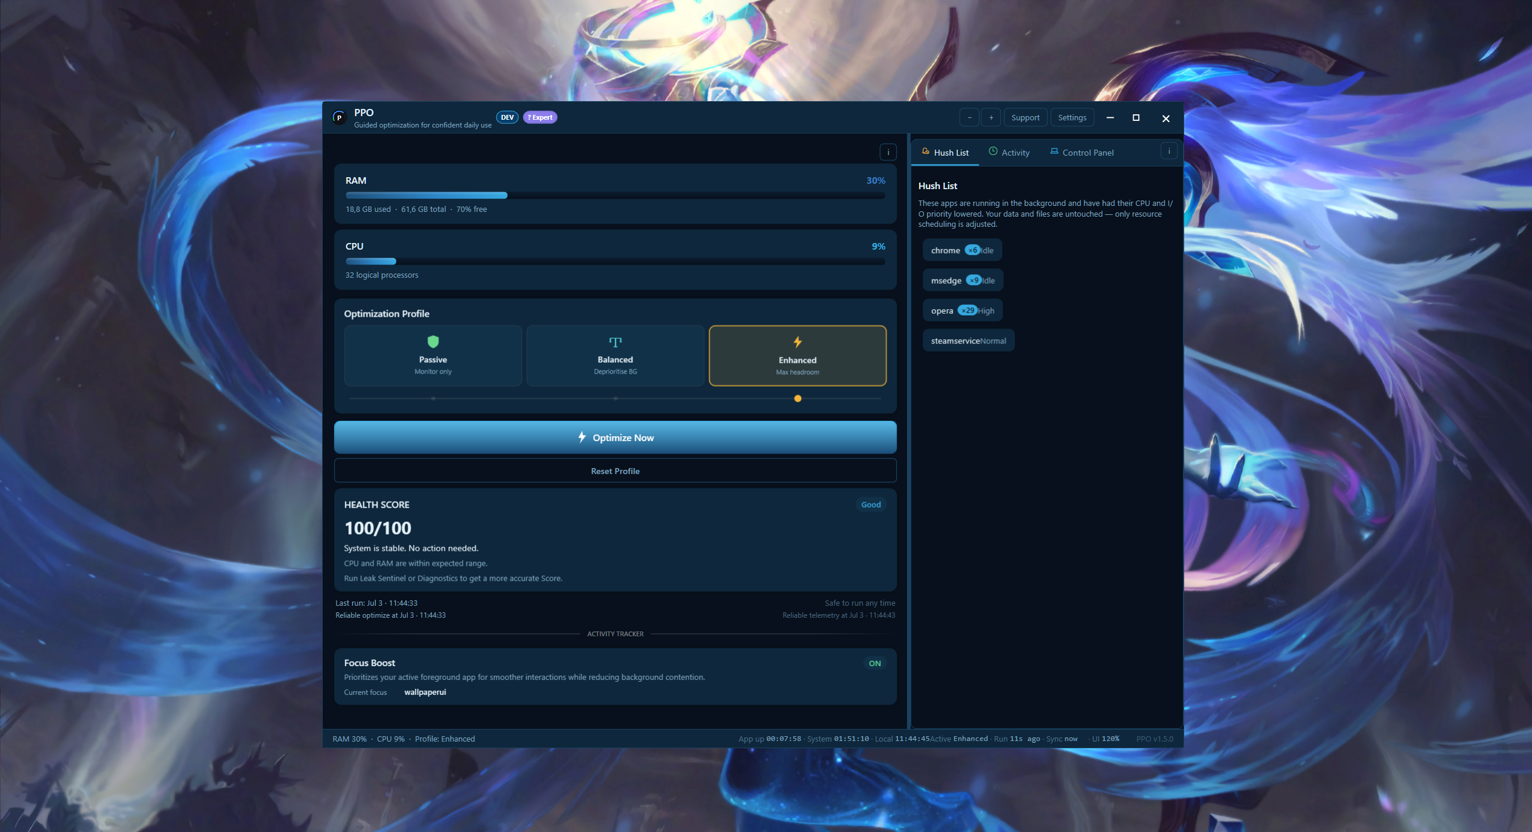This screenshot has height=832, width=1532.
Task: Choose the Balanced deprioritise BG profile
Action: tap(615, 356)
